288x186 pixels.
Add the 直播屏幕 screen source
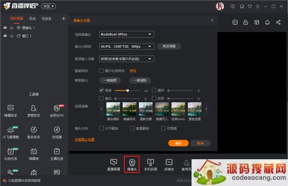coord(114,165)
